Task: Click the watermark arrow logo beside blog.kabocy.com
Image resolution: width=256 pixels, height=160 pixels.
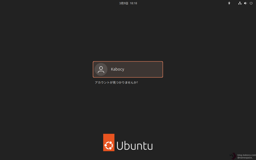Action: (x=233, y=156)
